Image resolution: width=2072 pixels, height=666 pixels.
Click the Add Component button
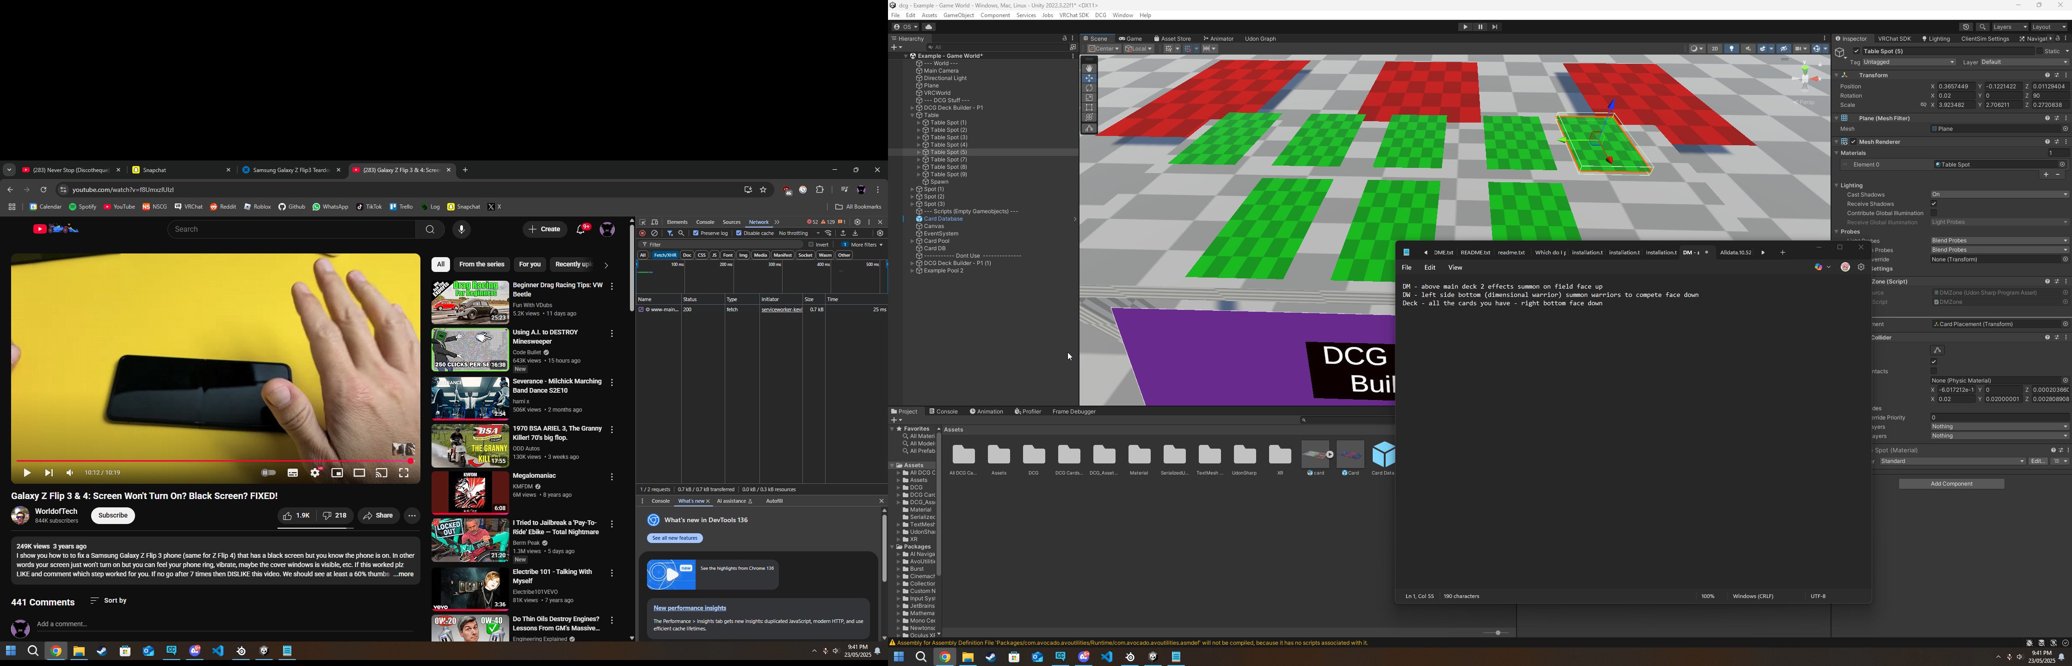pyautogui.click(x=1951, y=484)
